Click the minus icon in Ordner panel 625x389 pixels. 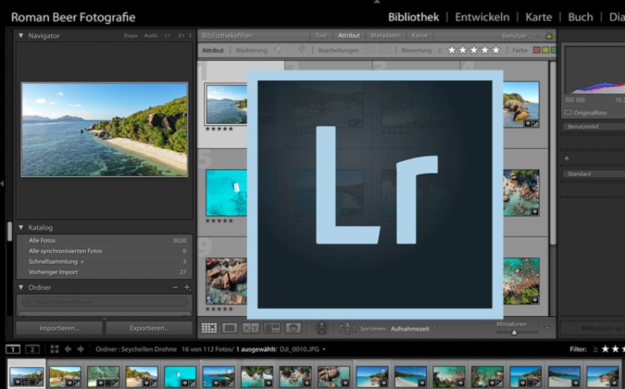[175, 287]
